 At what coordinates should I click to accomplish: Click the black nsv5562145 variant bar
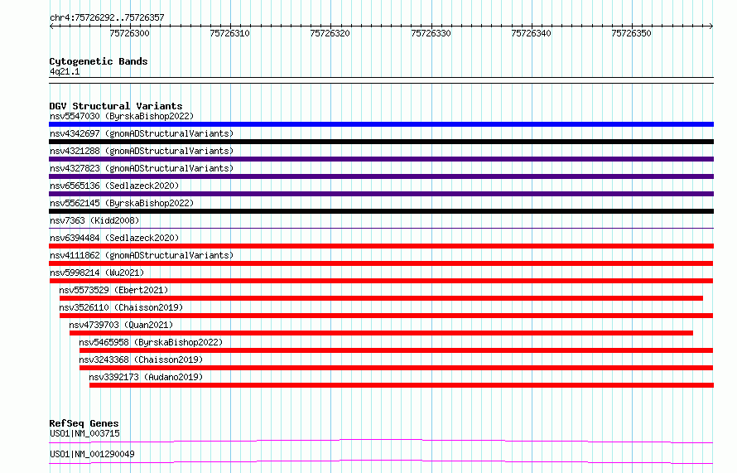(381, 211)
